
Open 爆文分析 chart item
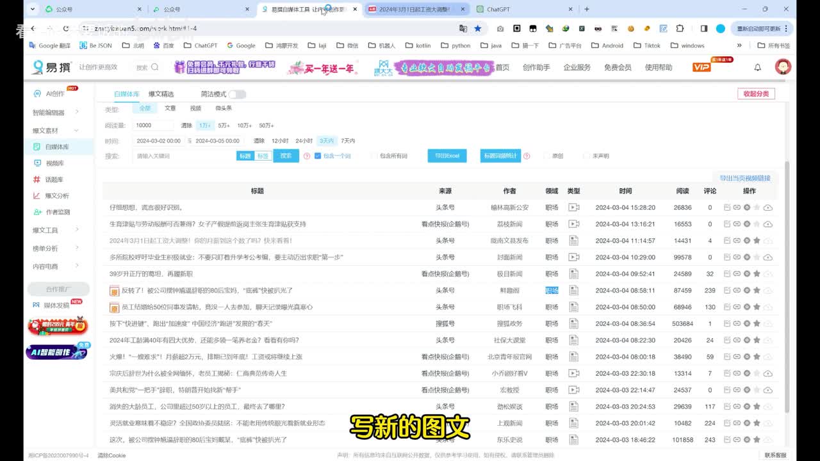point(56,196)
